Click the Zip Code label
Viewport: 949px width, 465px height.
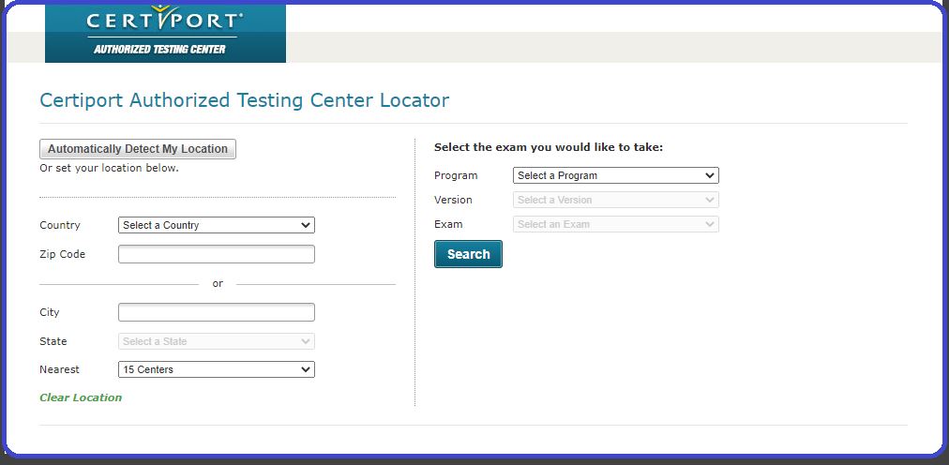62,254
